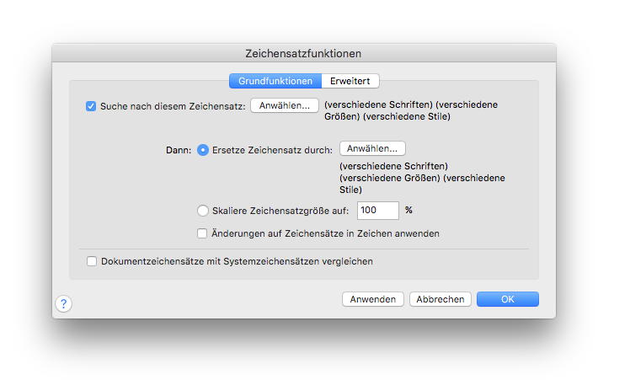630x380 pixels.
Task: Enable Änderungen auf Zeichensätze in Zeichen anwenden
Action: click(202, 233)
